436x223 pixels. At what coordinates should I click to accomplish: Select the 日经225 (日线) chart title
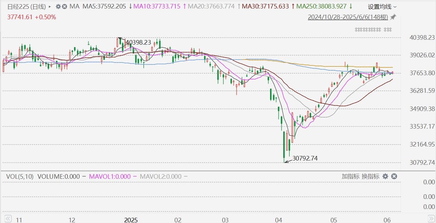(27, 7)
